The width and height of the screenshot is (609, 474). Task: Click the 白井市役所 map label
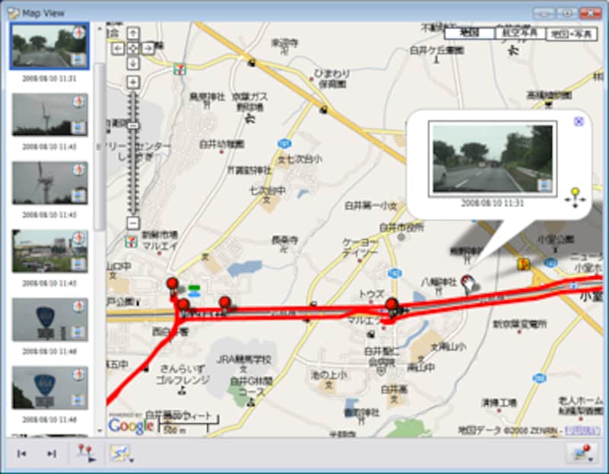pyautogui.click(x=402, y=227)
